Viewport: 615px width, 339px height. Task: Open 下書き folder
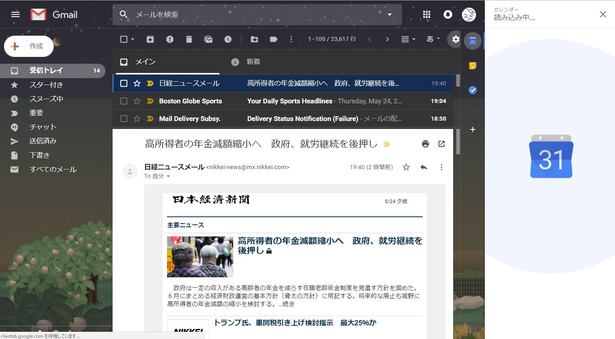(52, 155)
